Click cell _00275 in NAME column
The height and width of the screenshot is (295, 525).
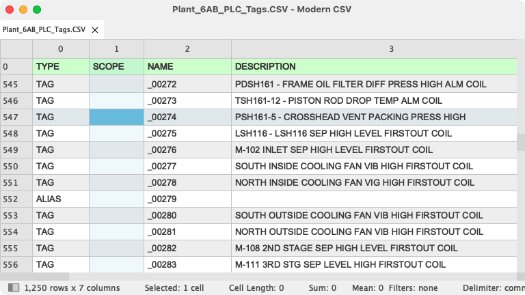[x=187, y=133]
